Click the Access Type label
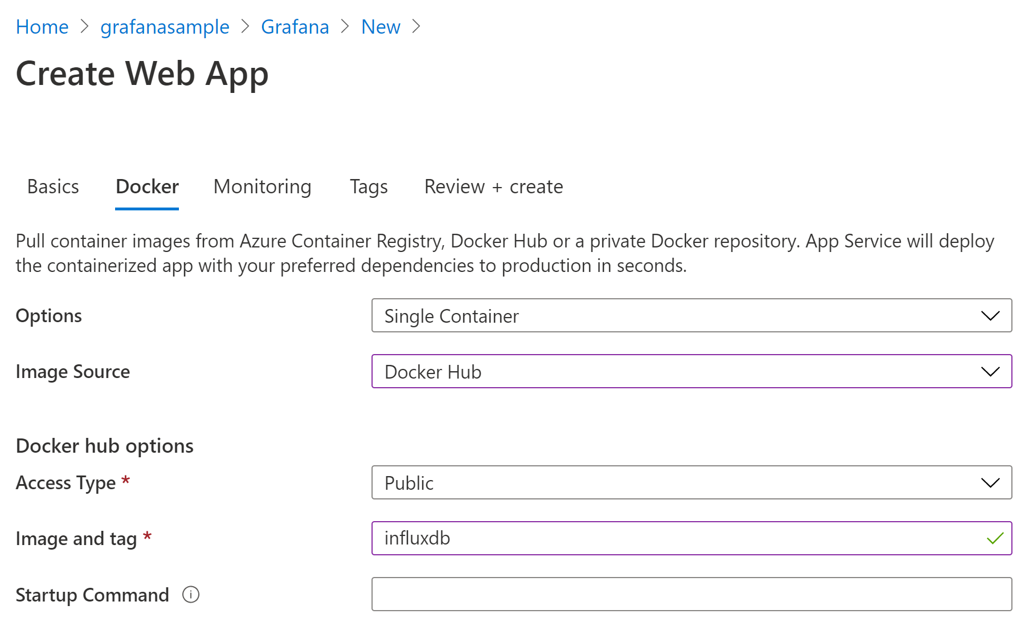Screen dimensions: 1029x638 pyautogui.click(x=66, y=483)
